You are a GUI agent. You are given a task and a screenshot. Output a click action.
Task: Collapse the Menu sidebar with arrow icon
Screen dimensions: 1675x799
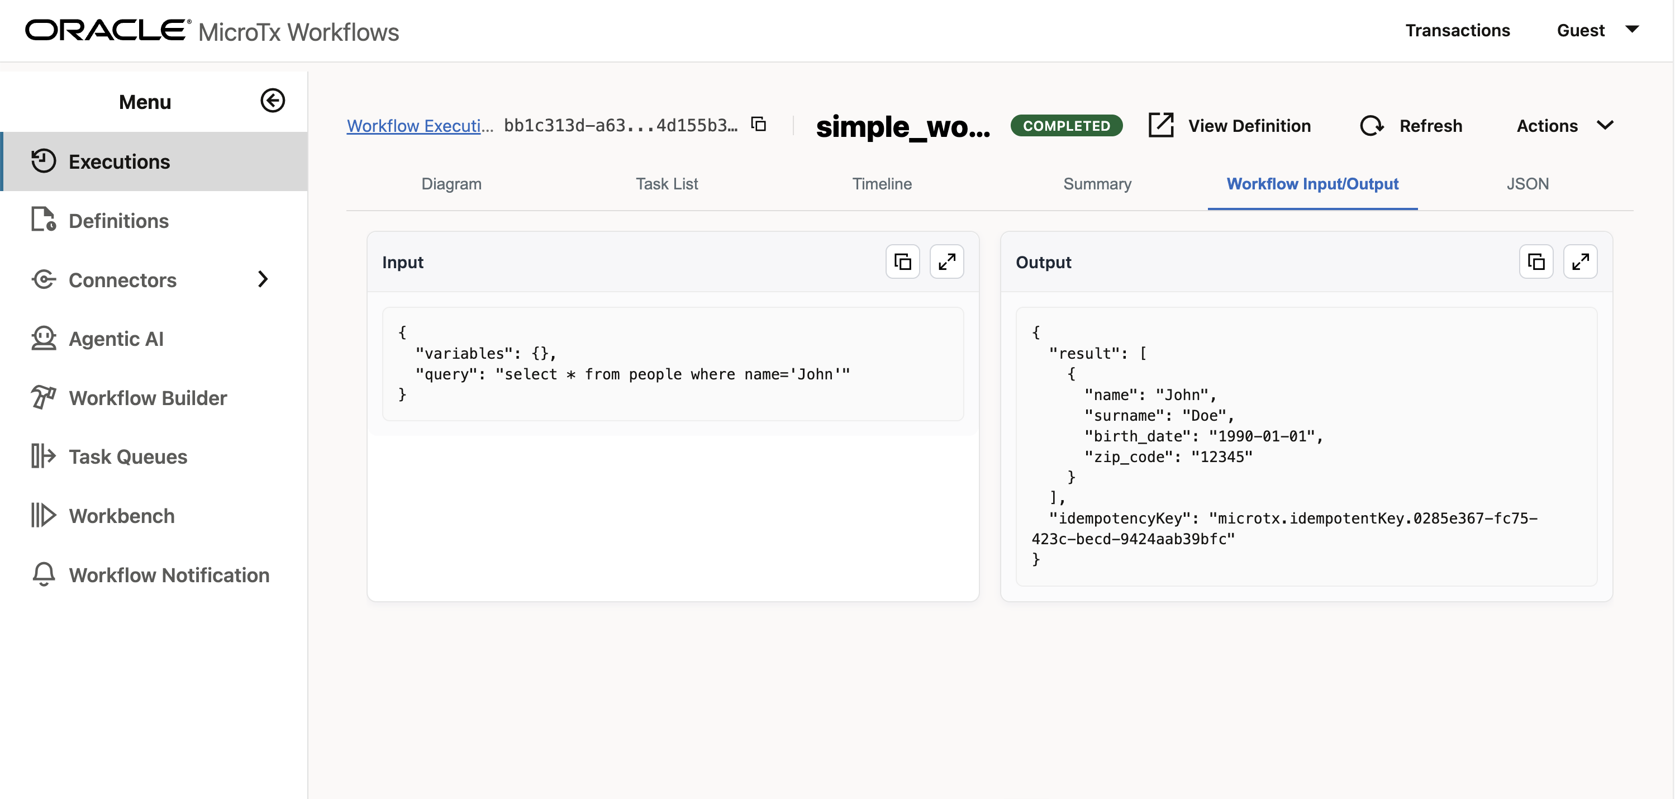(273, 101)
